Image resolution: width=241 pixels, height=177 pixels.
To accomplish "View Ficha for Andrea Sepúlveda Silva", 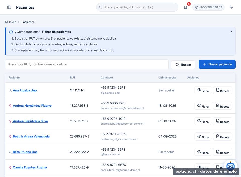I will pos(203,121).
